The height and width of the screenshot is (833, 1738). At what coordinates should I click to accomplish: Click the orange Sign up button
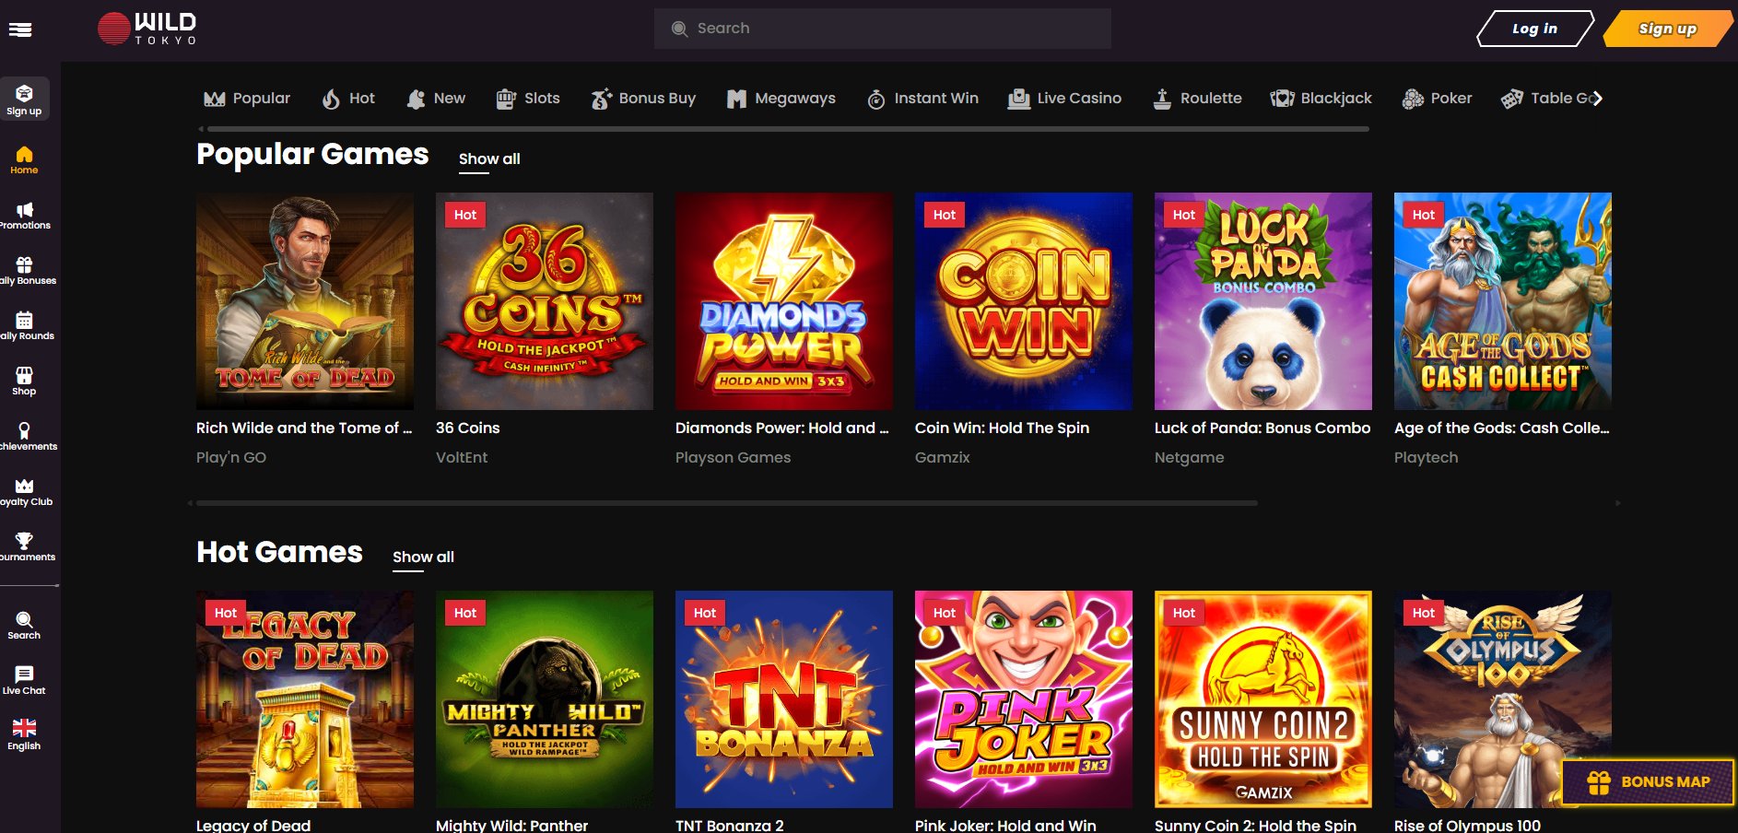tap(1667, 29)
